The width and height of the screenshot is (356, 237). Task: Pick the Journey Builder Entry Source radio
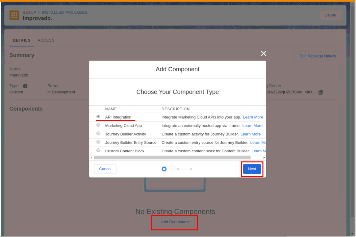tap(98, 142)
